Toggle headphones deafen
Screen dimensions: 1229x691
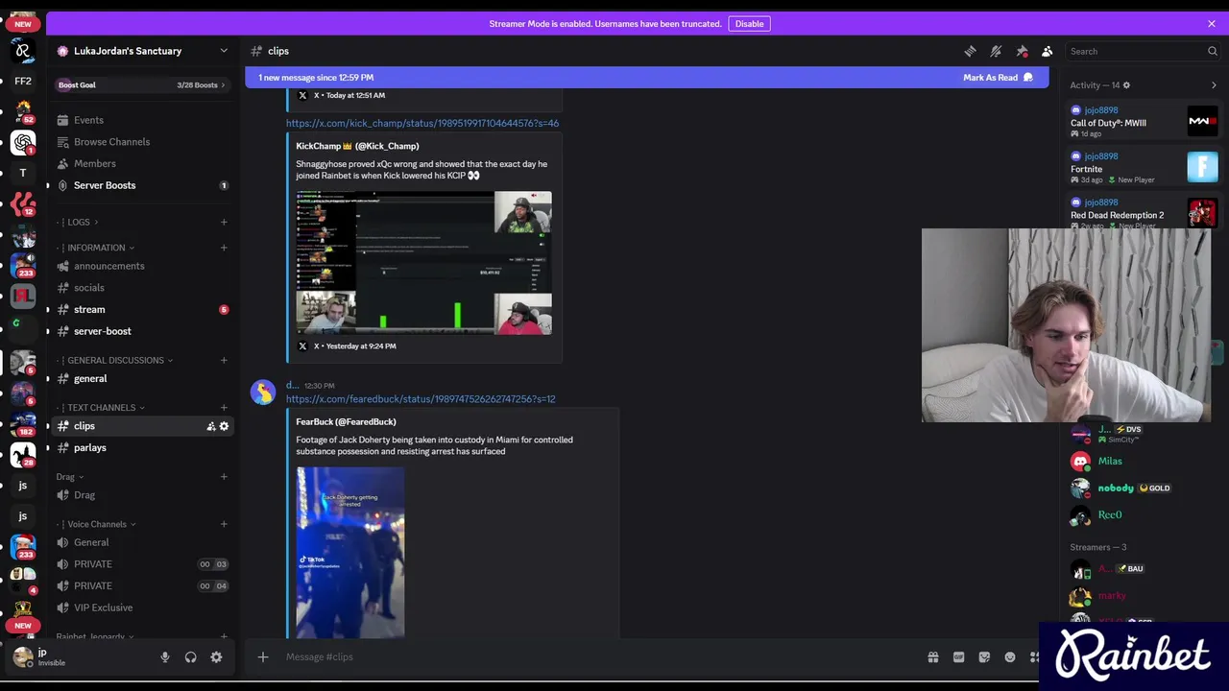190,657
